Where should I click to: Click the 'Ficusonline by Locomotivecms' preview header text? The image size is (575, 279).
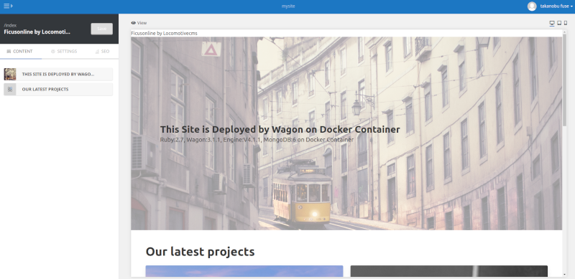165,33
